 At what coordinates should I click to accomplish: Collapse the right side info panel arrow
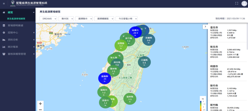pyautogui.click(x=205, y=27)
